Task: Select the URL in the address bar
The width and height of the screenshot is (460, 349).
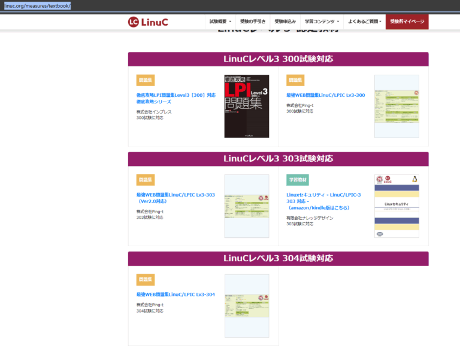Action: (37, 5)
